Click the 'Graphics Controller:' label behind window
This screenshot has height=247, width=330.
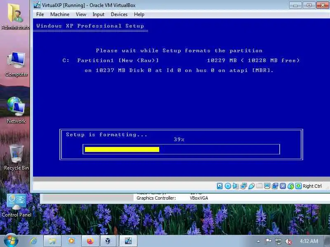coord(156,198)
